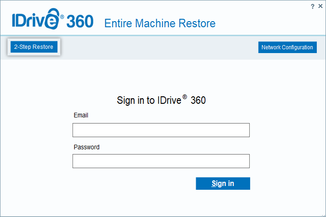Click the padlock icon in IDrive logo
Viewport: 326px width, 217px height.
tap(52, 19)
